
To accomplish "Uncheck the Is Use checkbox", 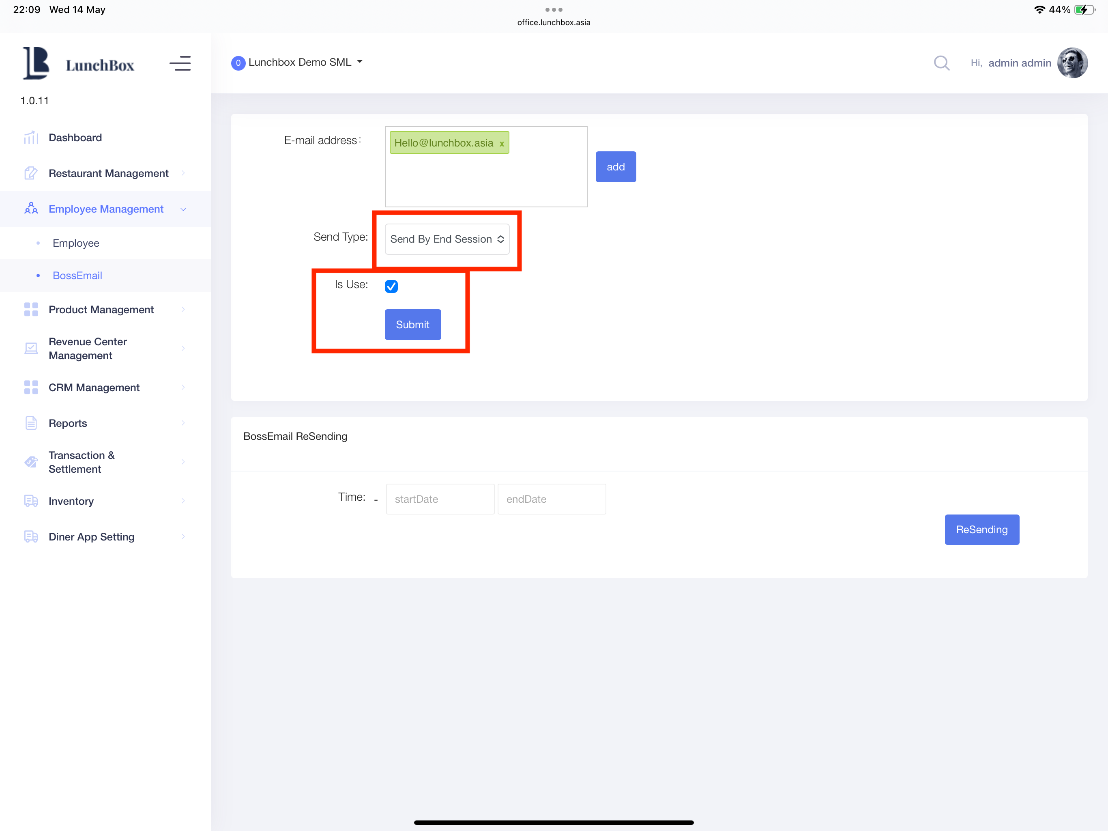I will (391, 286).
